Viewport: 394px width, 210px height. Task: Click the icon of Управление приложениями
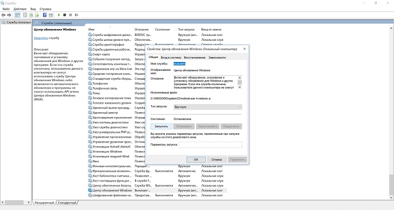pos(90,137)
